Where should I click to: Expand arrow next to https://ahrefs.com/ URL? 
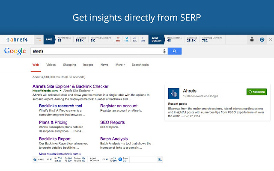coord(60,91)
